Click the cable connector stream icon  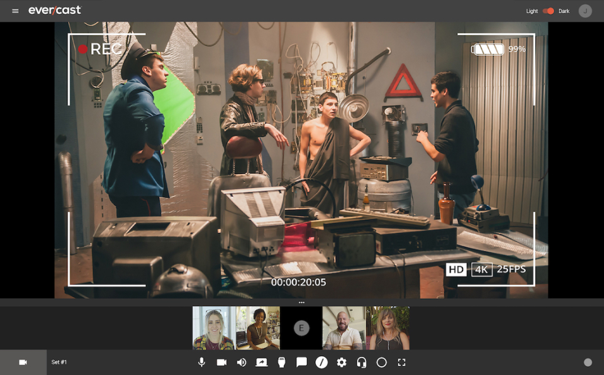tap(282, 362)
